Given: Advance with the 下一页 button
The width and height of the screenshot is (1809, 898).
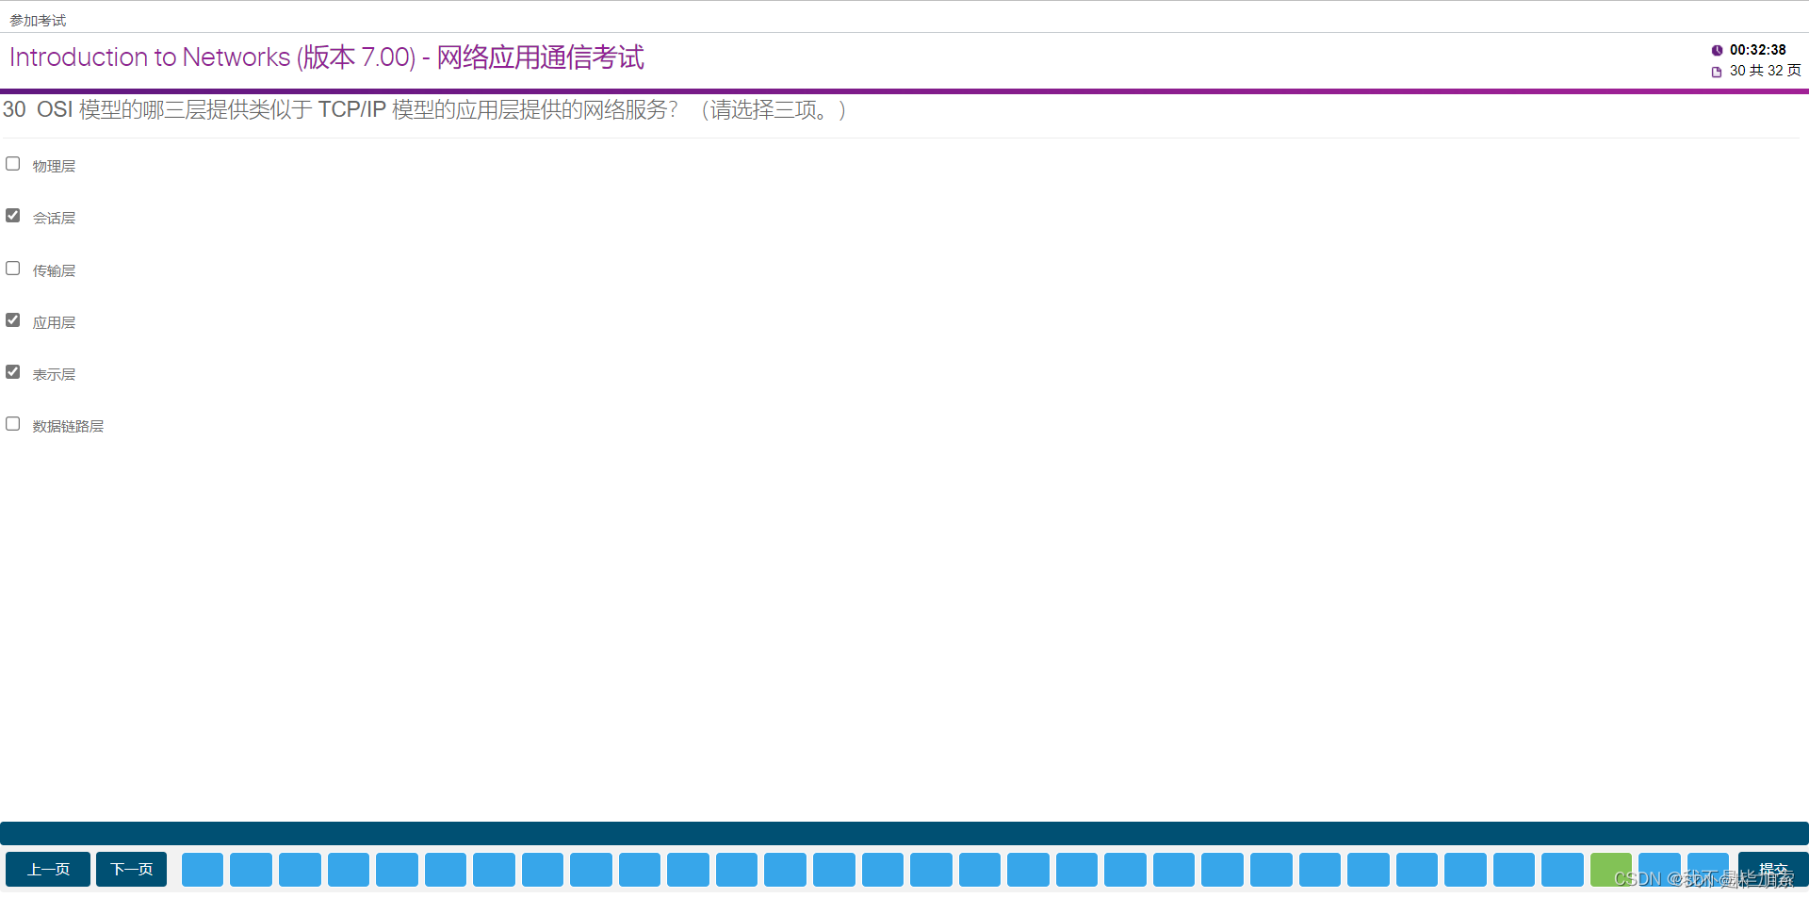Looking at the screenshot, I should [x=131, y=869].
